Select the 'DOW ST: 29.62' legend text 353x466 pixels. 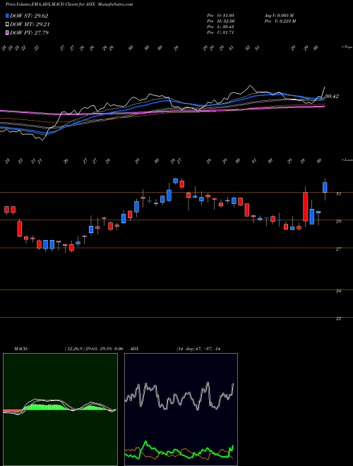pyautogui.click(x=29, y=16)
